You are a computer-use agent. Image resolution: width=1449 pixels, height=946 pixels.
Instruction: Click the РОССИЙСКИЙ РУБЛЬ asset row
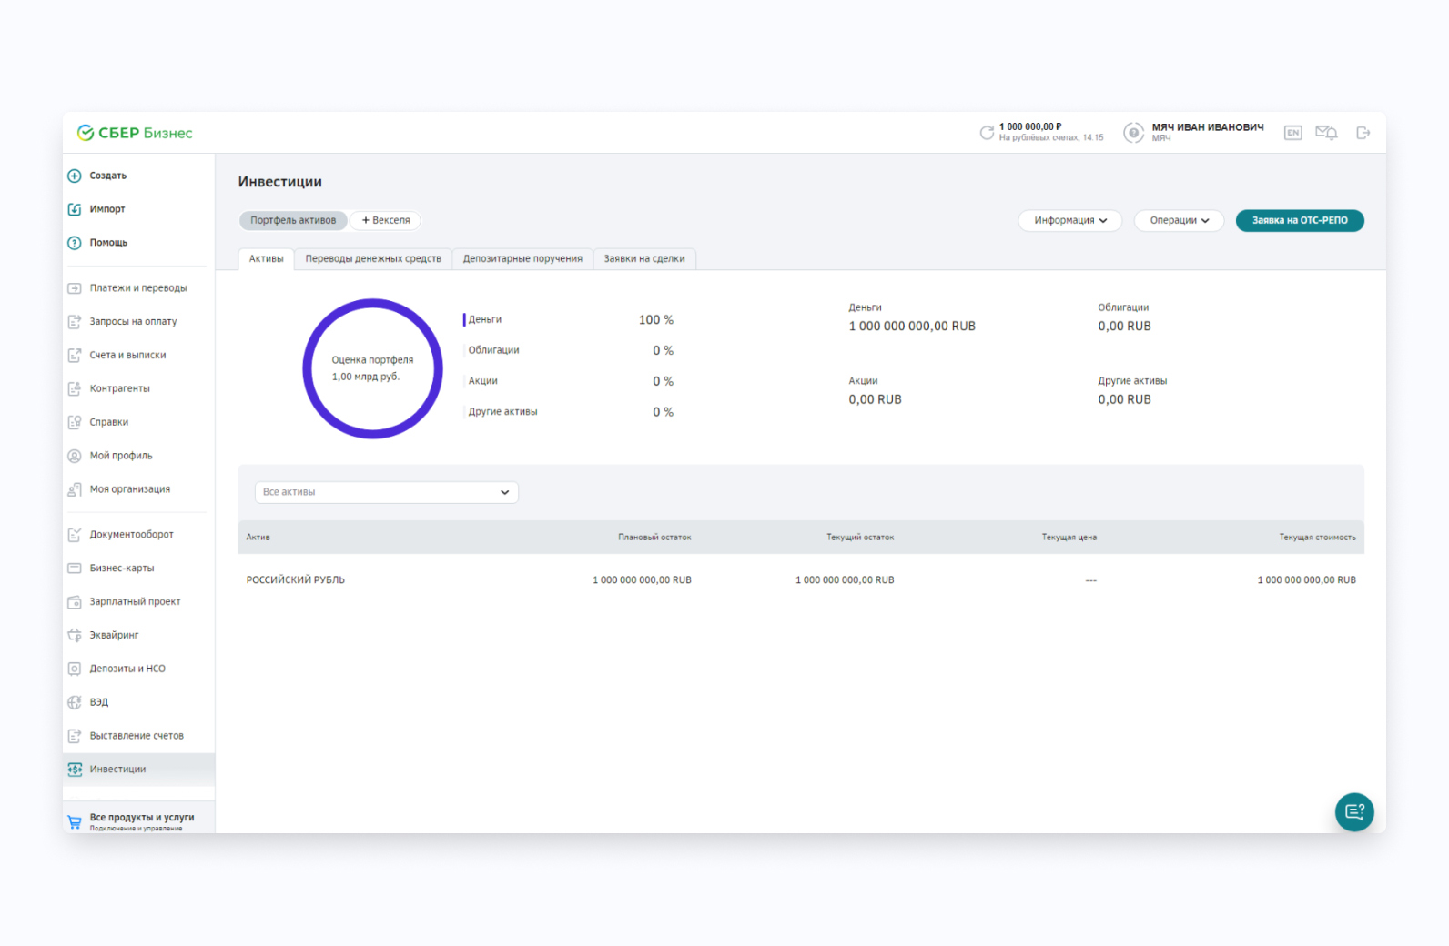pyautogui.click(x=801, y=580)
